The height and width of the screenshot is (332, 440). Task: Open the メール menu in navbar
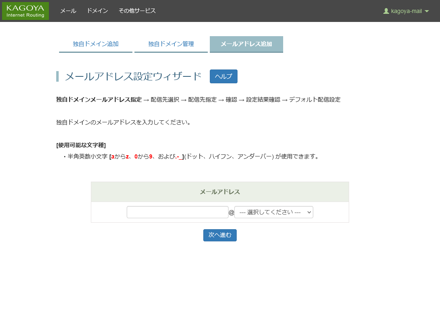click(68, 11)
